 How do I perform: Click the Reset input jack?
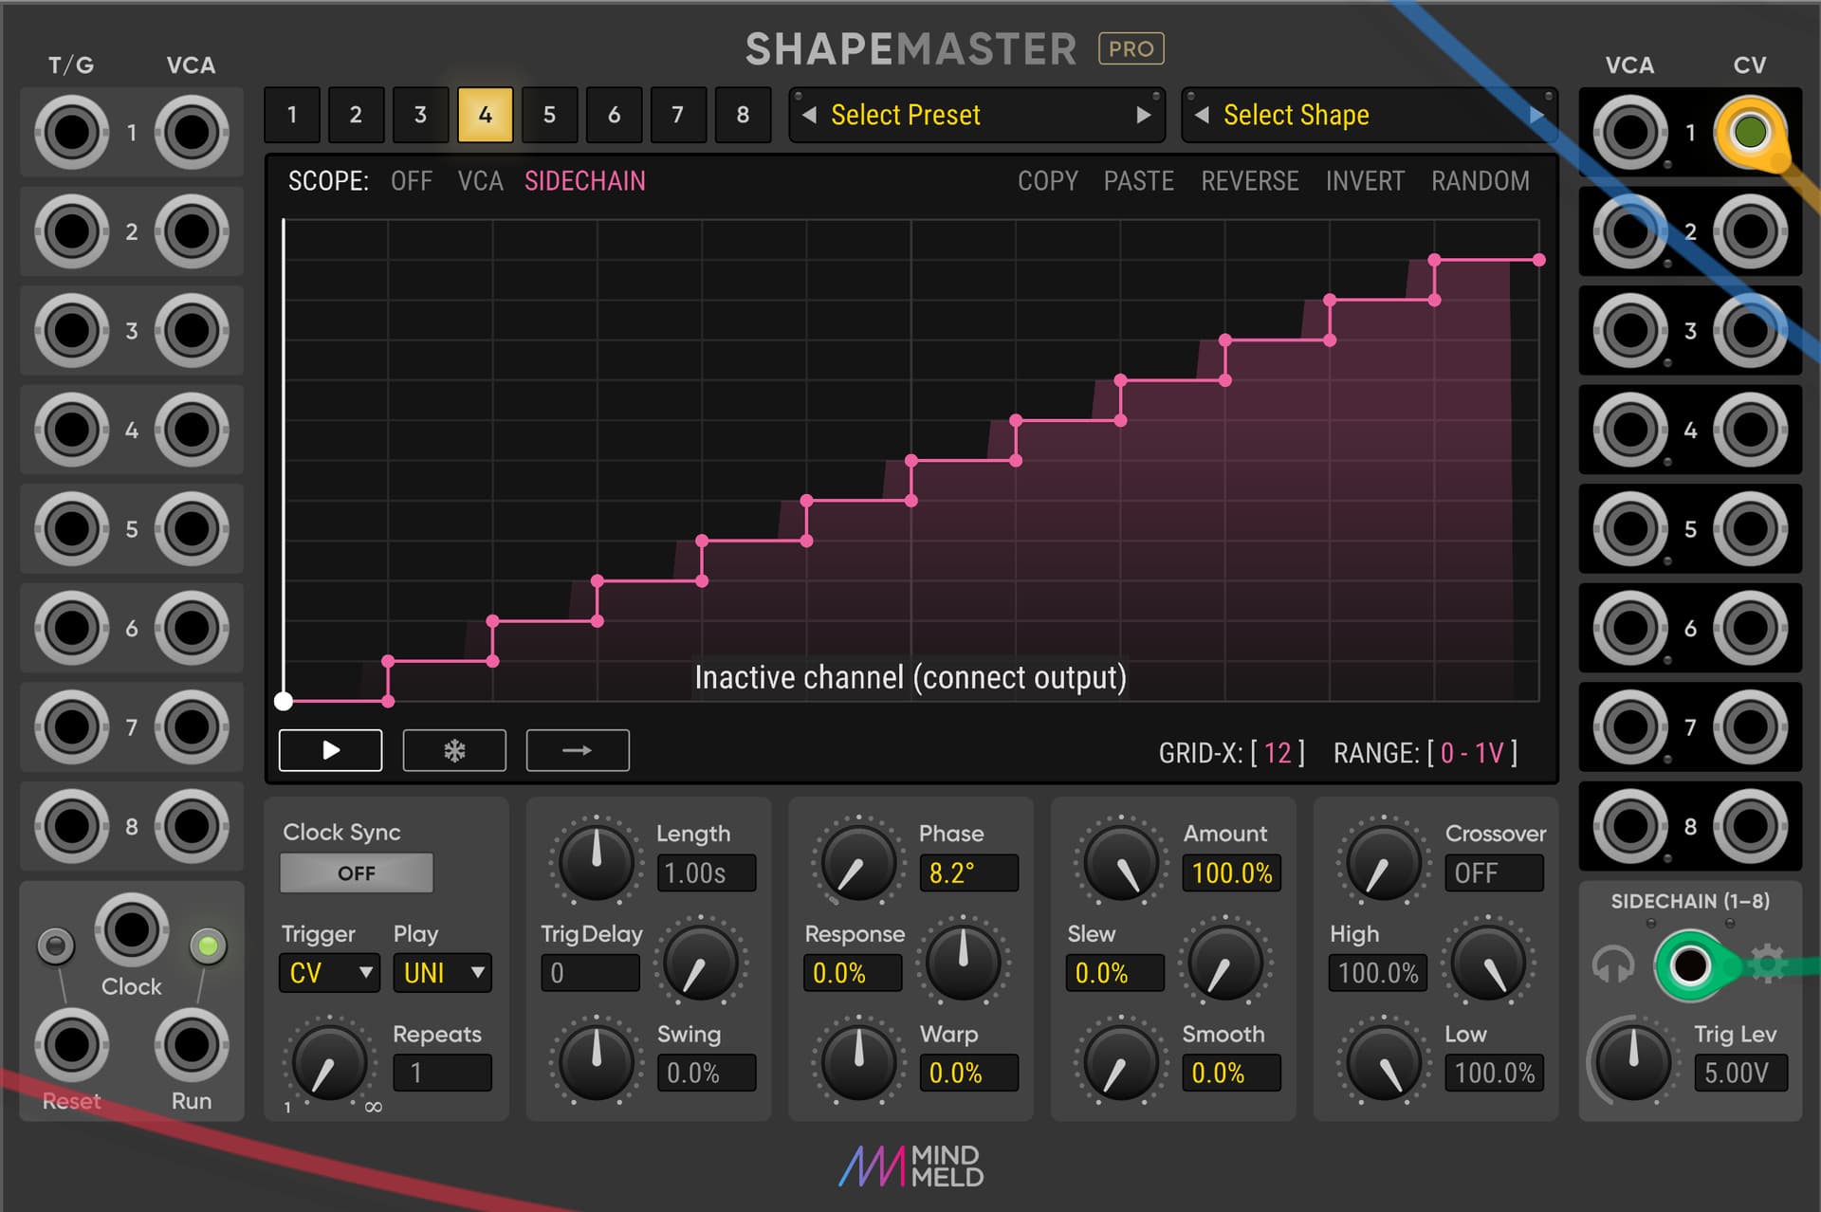(71, 1045)
